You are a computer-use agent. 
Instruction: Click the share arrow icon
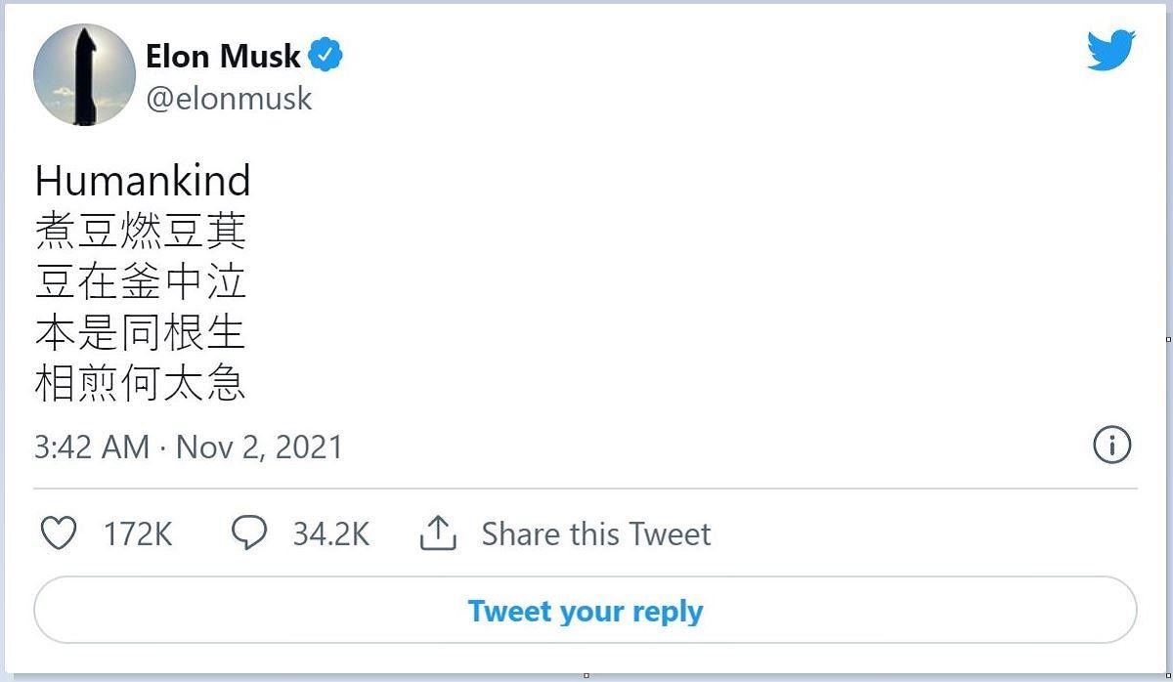tap(439, 533)
